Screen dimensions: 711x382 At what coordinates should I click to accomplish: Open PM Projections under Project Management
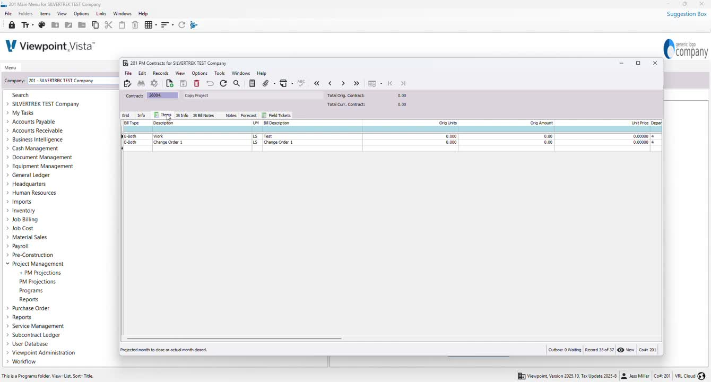pyautogui.click(x=37, y=282)
